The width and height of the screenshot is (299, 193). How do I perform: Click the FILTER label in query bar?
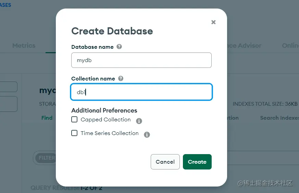[46, 158]
